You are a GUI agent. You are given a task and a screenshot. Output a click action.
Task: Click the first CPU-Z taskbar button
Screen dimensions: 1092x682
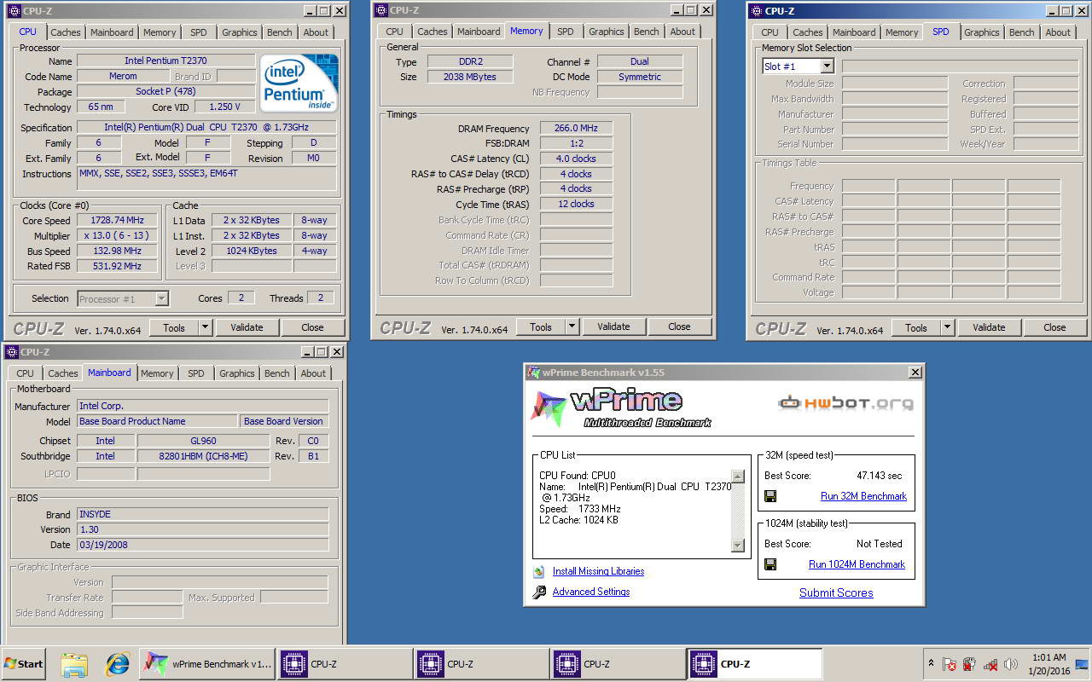tap(345, 664)
